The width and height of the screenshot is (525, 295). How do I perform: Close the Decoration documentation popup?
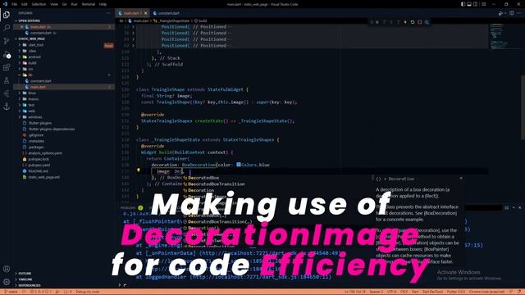point(461,179)
